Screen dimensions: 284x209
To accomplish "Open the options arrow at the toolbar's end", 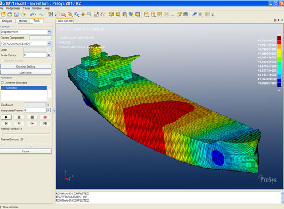I will click(212, 15).
